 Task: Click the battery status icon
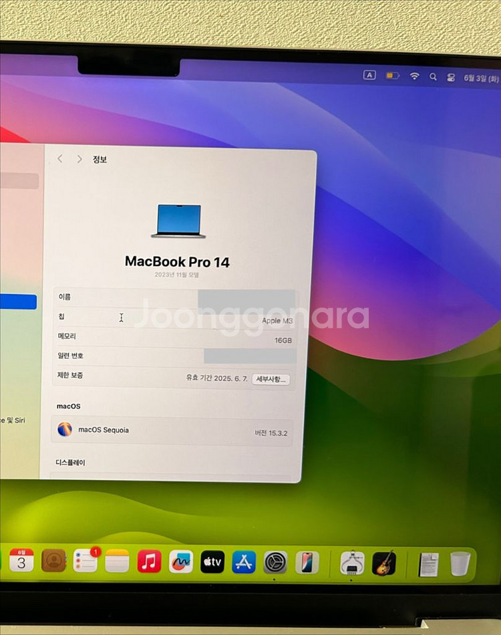coord(393,76)
